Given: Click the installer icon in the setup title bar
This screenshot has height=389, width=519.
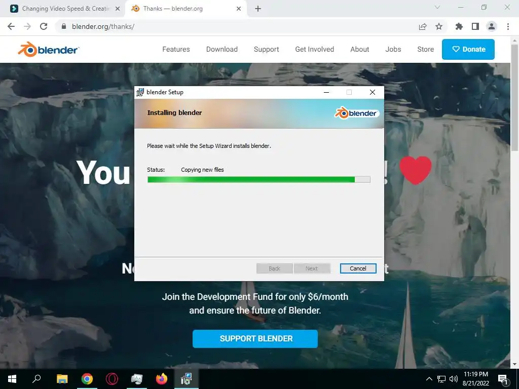Looking at the screenshot, I should coord(140,92).
